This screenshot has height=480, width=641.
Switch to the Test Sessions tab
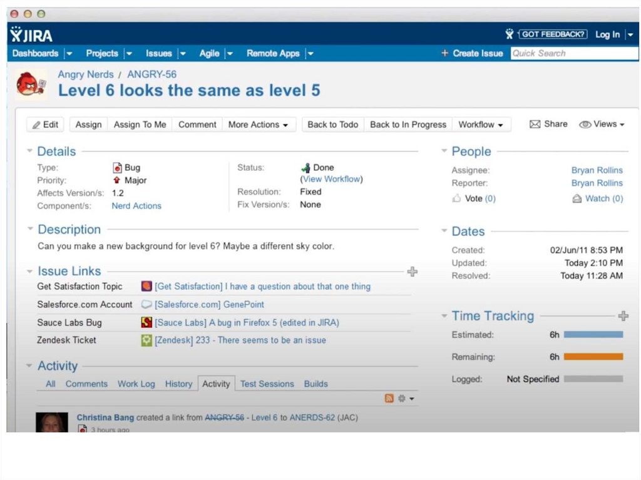point(267,384)
